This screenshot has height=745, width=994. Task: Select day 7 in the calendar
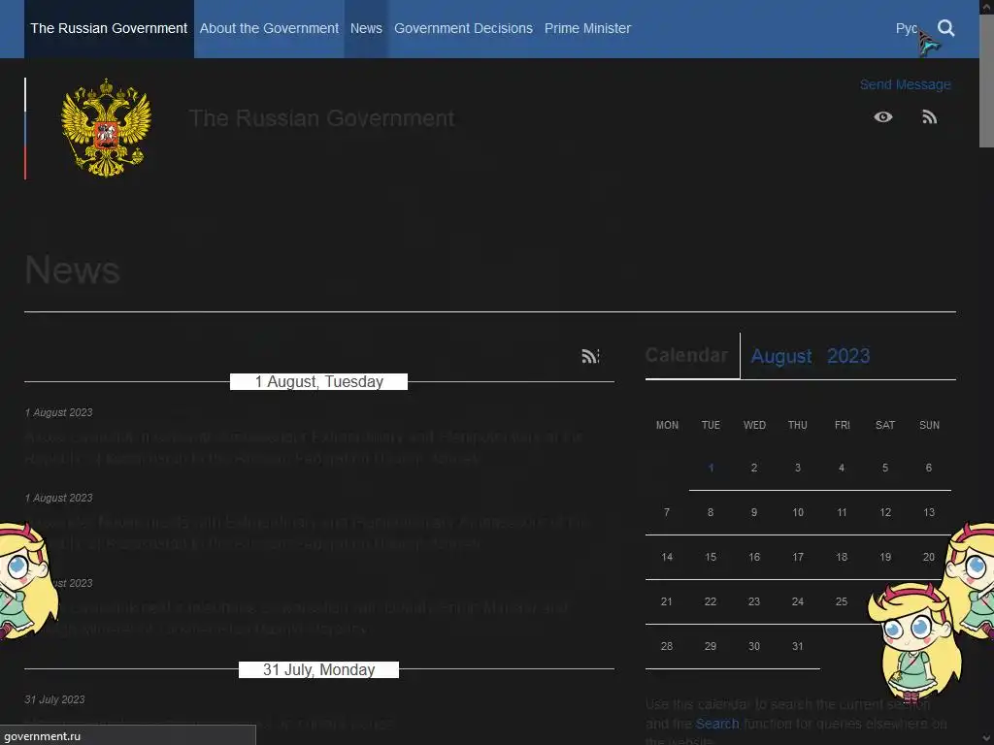click(x=666, y=512)
